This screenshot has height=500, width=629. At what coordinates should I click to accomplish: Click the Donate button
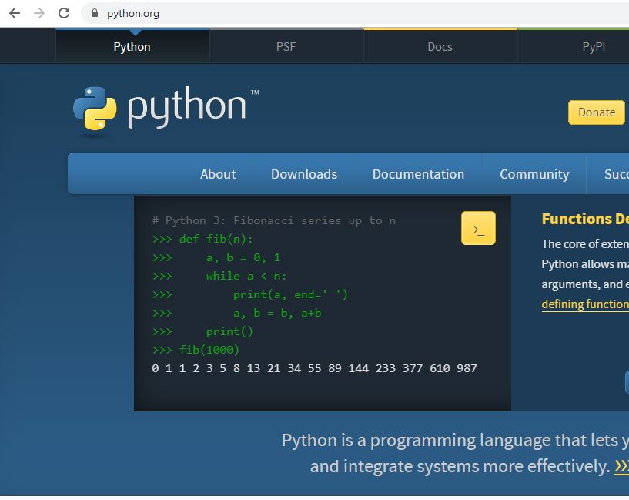click(596, 112)
